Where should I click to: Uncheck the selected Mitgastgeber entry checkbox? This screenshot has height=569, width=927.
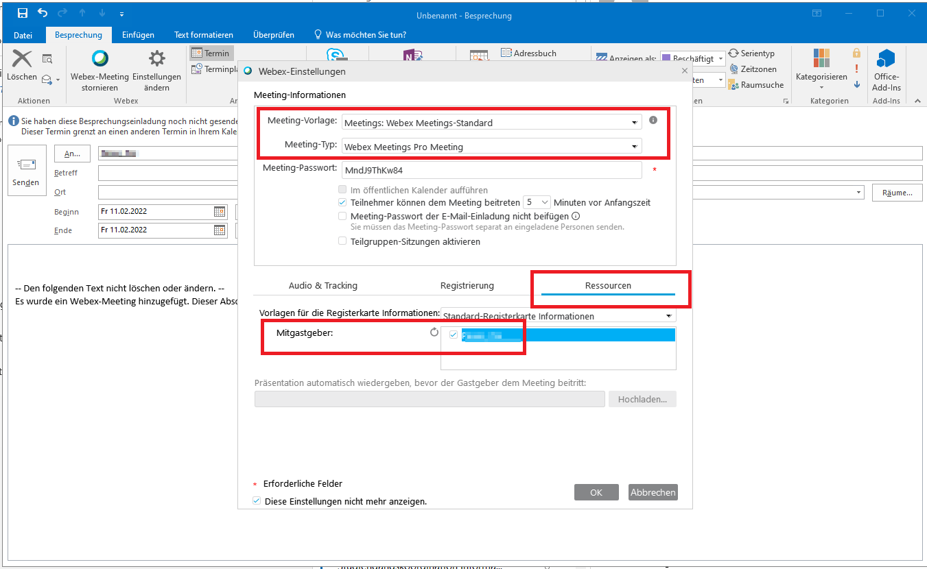tap(454, 335)
